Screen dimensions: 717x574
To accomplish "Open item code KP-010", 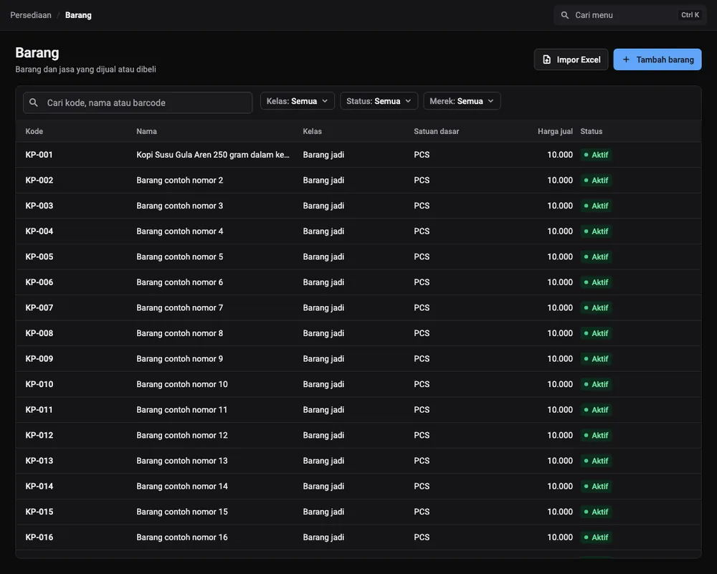I will (x=39, y=384).
